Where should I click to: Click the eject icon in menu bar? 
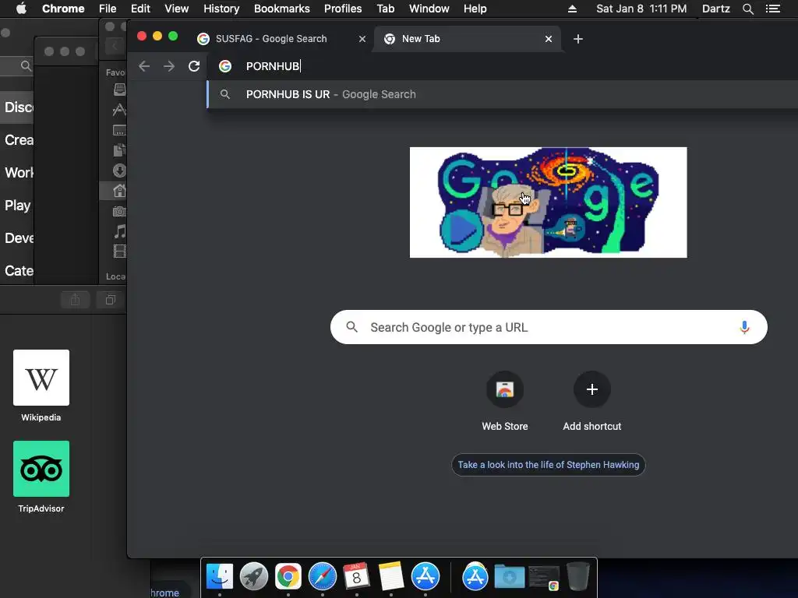pos(573,9)
